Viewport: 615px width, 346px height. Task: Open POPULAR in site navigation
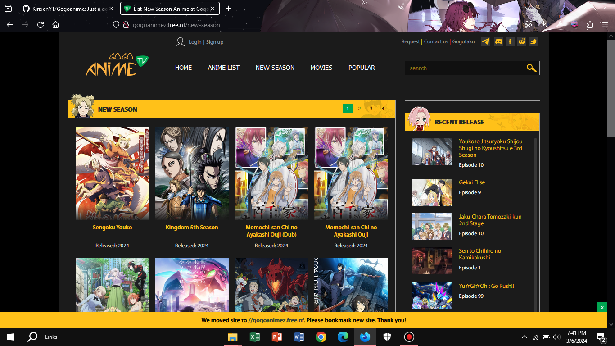click(362, 68)
